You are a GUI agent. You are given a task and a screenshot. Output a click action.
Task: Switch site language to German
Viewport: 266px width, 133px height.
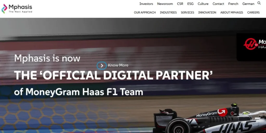click(248, 4)
